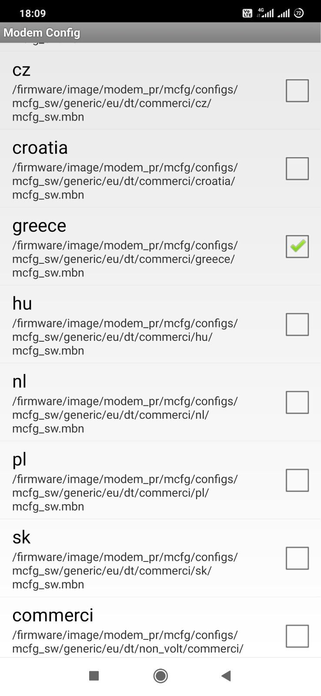Screen dimensions: 321x696
Task: Open recent apps with square icon
Action: (x=94, y=676)
